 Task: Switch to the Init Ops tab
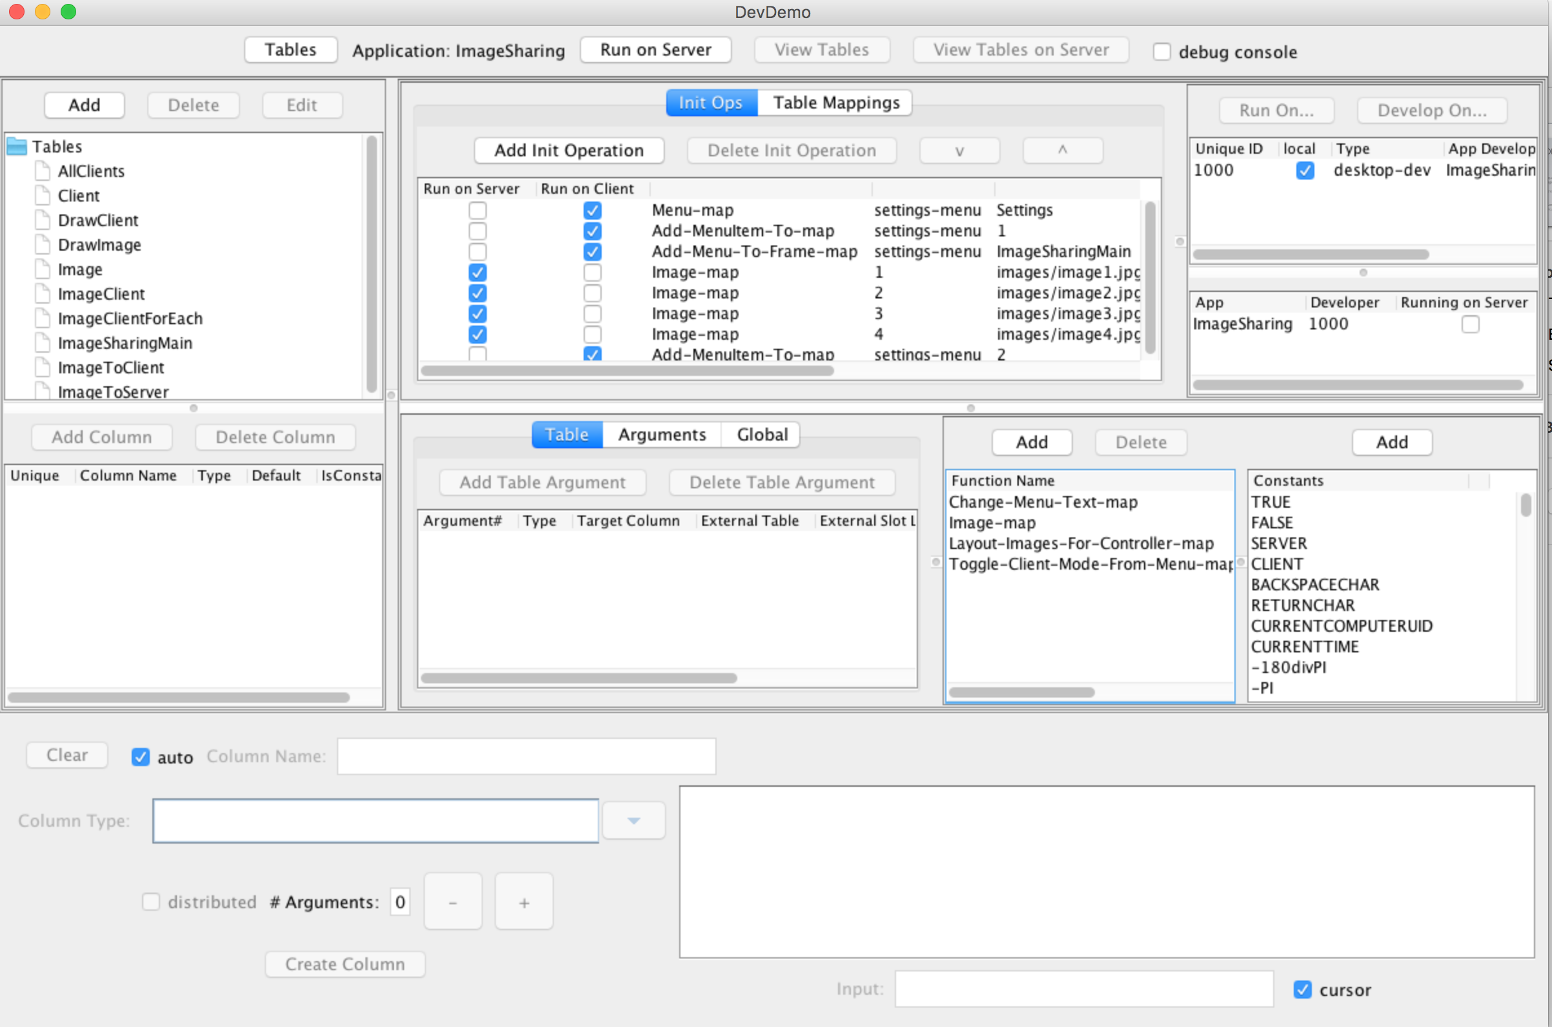point(711,103)
